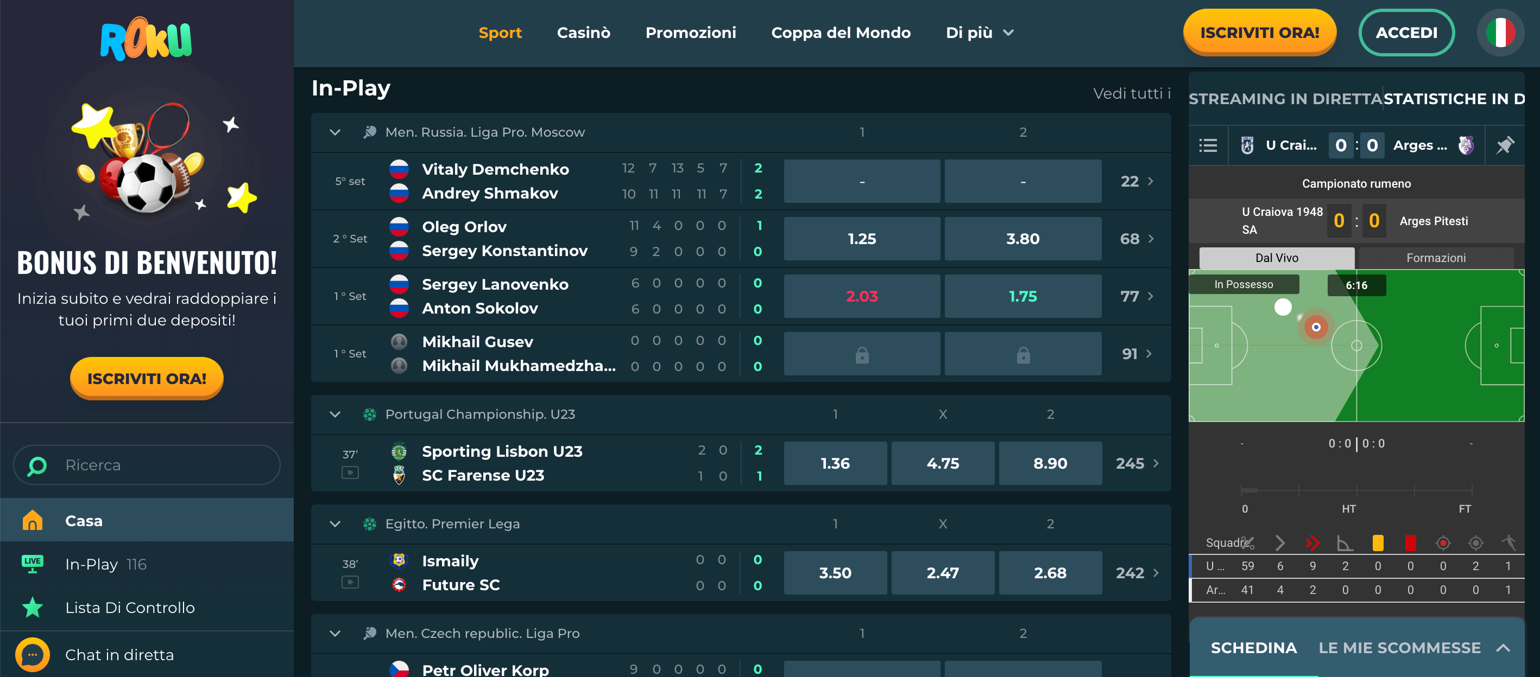The width and height of the screenshot is (1540, 677).
Task: Open the Casinò menu item
Action: click(584, 33)
